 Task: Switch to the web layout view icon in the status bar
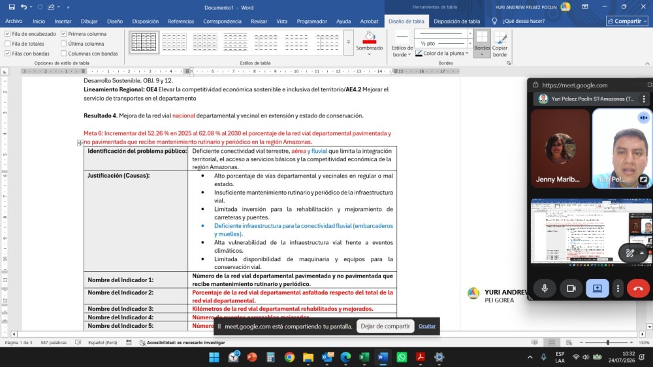(x=569, y=342)
